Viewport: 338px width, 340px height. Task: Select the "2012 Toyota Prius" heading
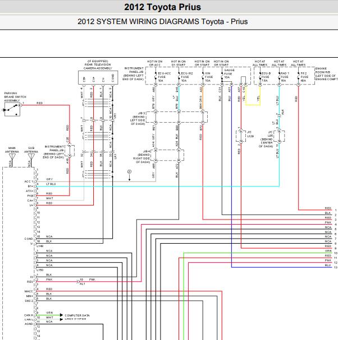point(163,7)
